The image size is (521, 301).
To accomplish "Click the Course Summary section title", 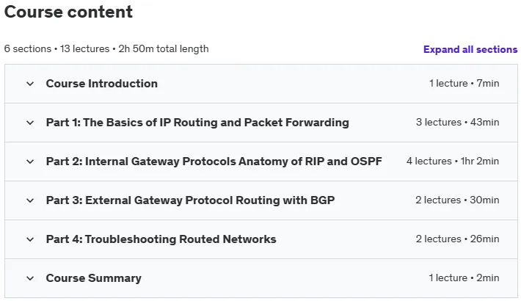I will (94, 278).
